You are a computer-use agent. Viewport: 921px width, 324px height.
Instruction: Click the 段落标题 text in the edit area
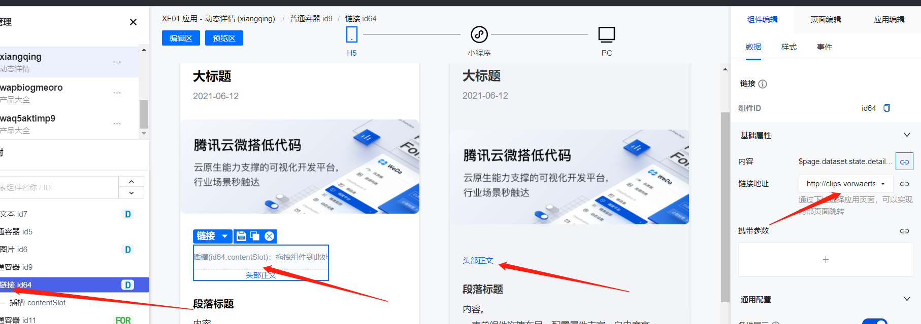213,304
